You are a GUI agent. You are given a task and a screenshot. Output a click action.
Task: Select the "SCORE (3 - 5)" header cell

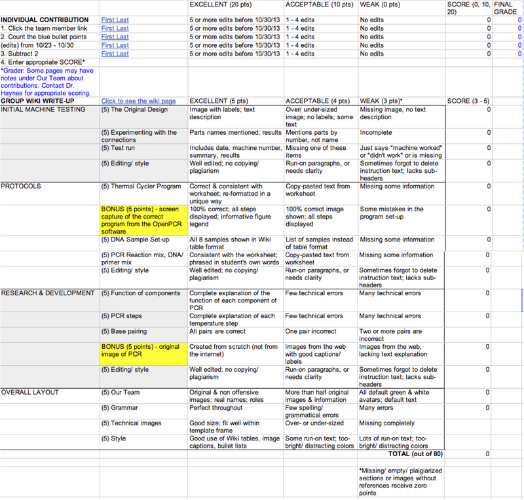pyautogui.click(x=467, y=101)
